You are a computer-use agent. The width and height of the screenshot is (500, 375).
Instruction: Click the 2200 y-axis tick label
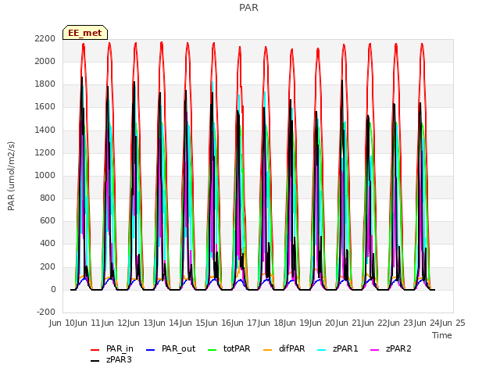[45, 38]
